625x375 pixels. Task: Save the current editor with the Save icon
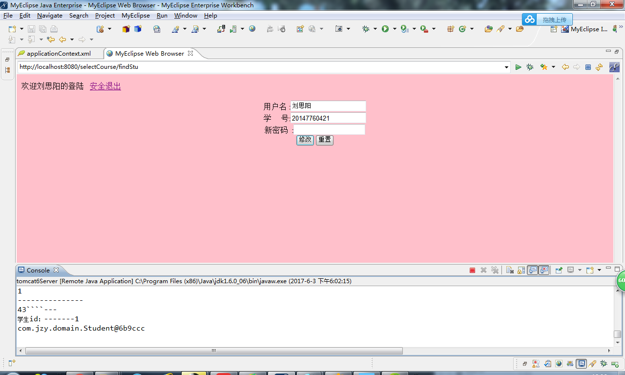tap(30, 28)
